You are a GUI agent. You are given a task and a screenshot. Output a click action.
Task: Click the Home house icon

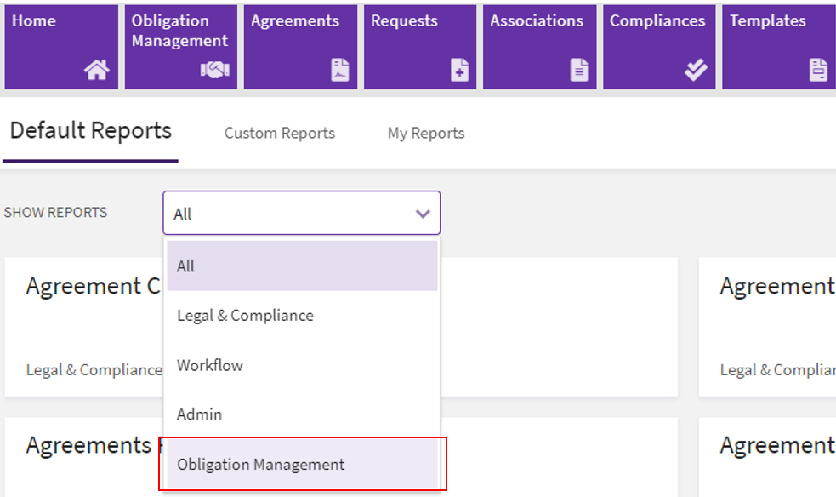(97, 71)
